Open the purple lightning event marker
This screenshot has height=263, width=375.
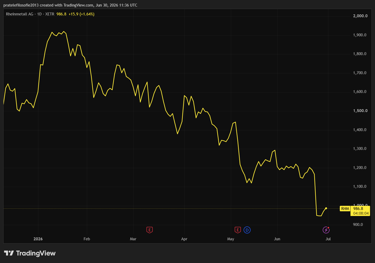(x=326, y=230)
